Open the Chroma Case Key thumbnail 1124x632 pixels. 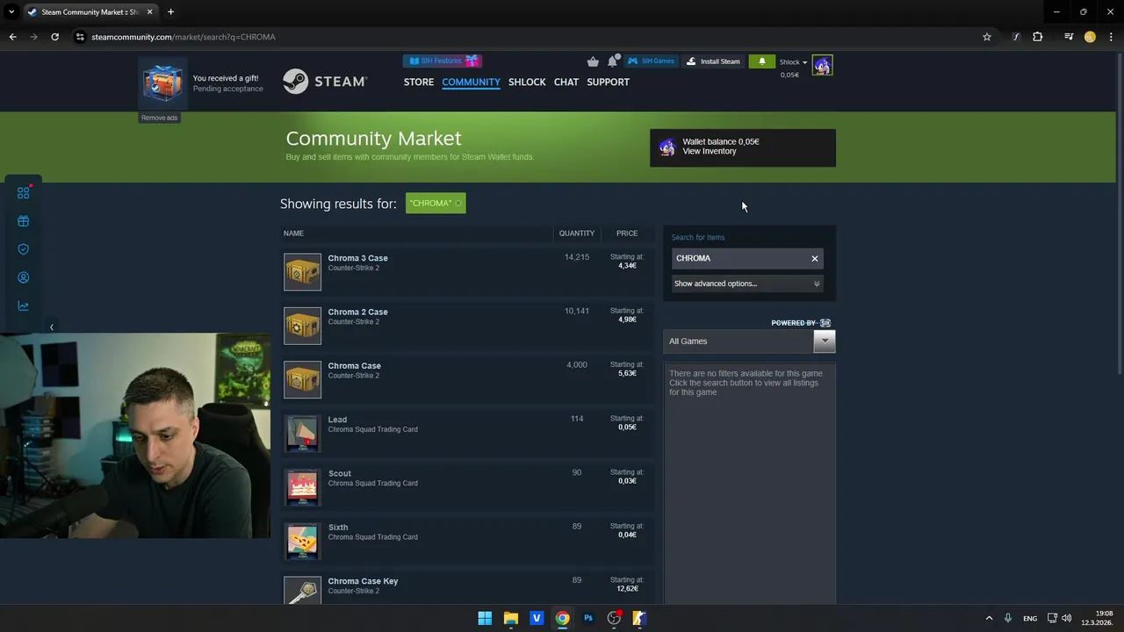tap(302, 590)
